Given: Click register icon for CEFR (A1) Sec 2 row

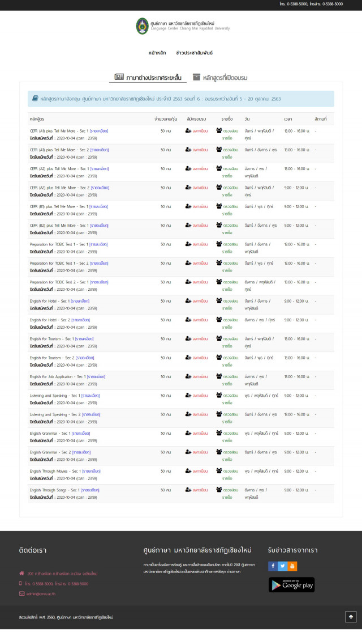Looking at the screenshot, I should coord(188,150).
